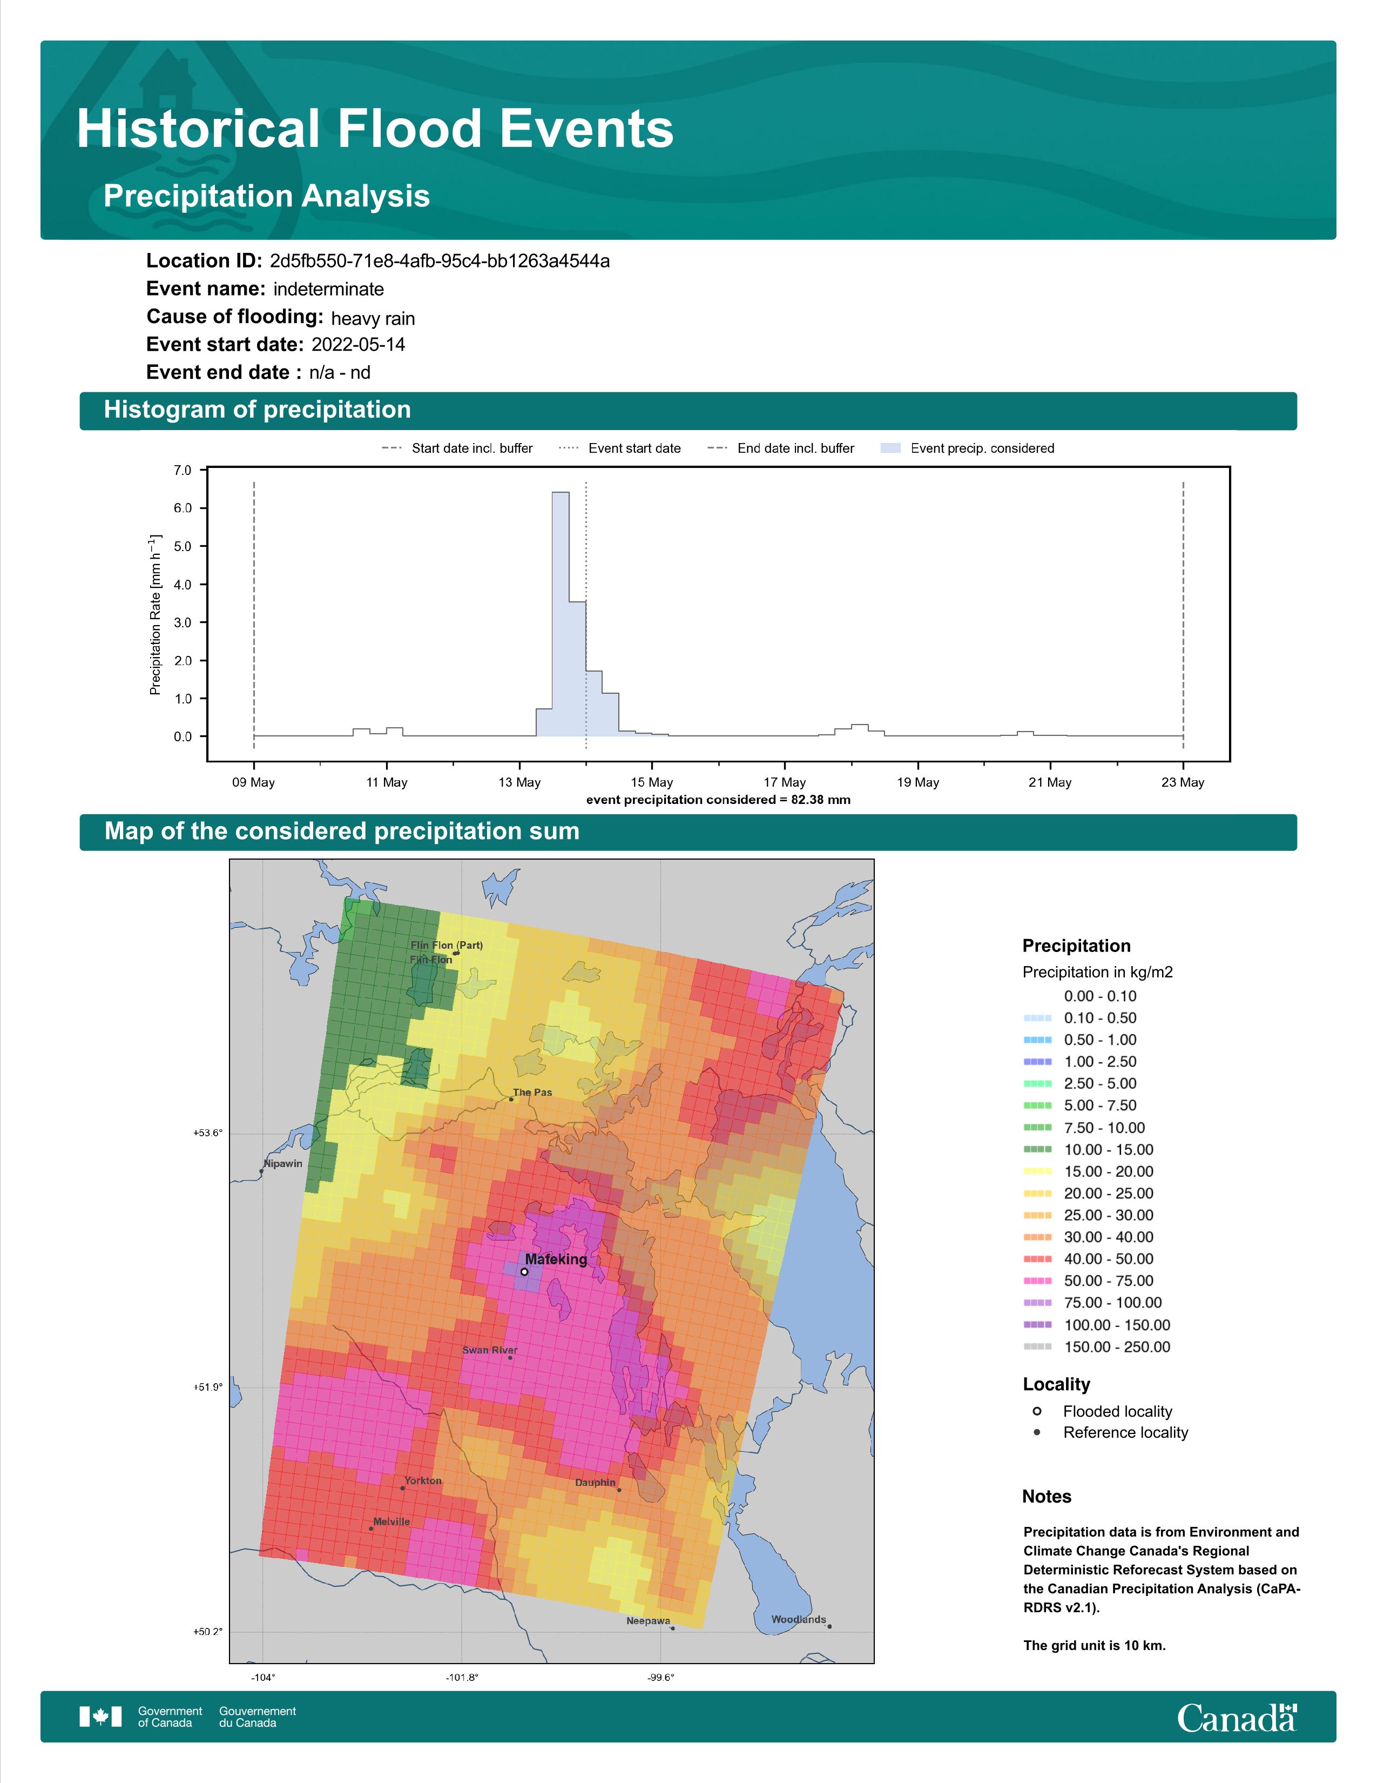Click the Event precip. considered legend swatch

(x=891, y=448)
